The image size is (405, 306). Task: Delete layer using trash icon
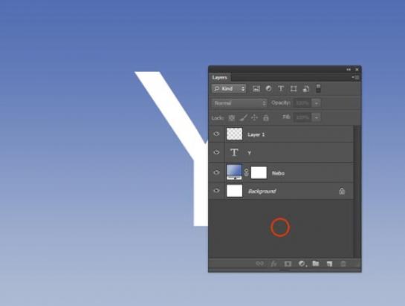click(x=343, y=264)
